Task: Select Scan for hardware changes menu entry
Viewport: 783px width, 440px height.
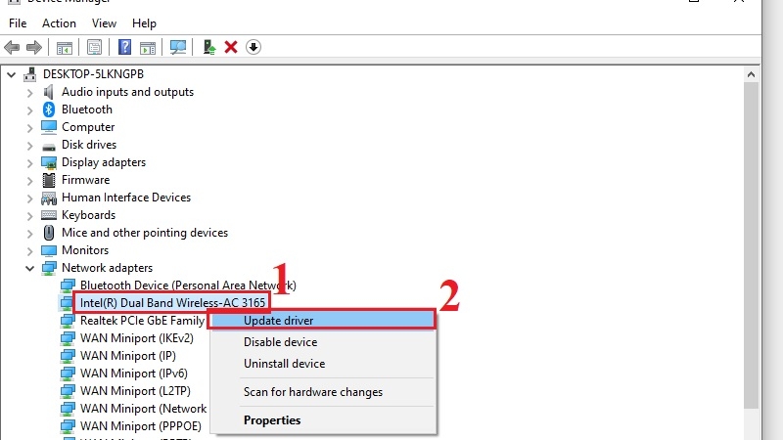Action: (x=322, y=392)
